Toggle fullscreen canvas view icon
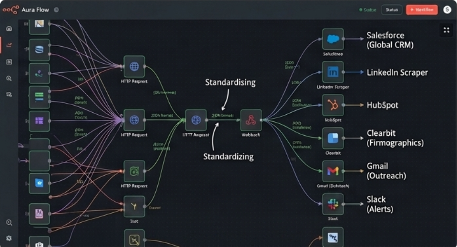The image size is (457, 247). pyautogui.click(x=446, y=30)
